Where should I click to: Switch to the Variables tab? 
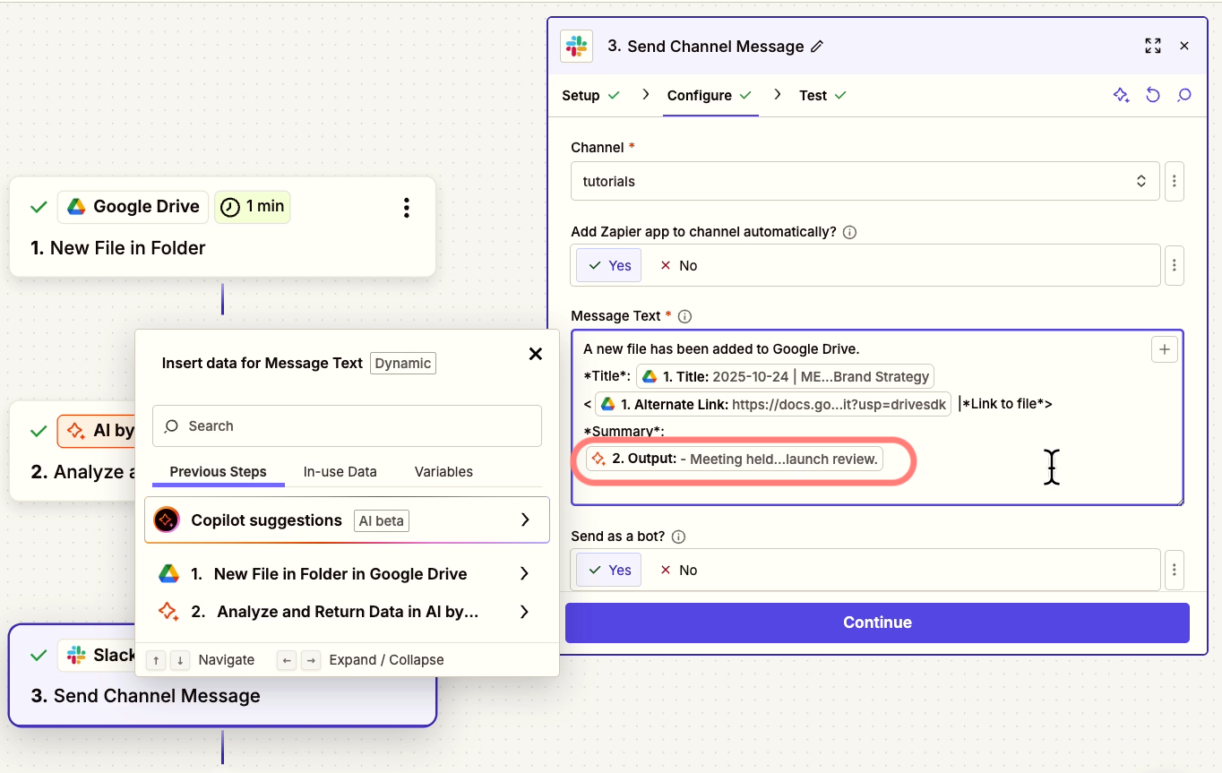tap(443, 471)
